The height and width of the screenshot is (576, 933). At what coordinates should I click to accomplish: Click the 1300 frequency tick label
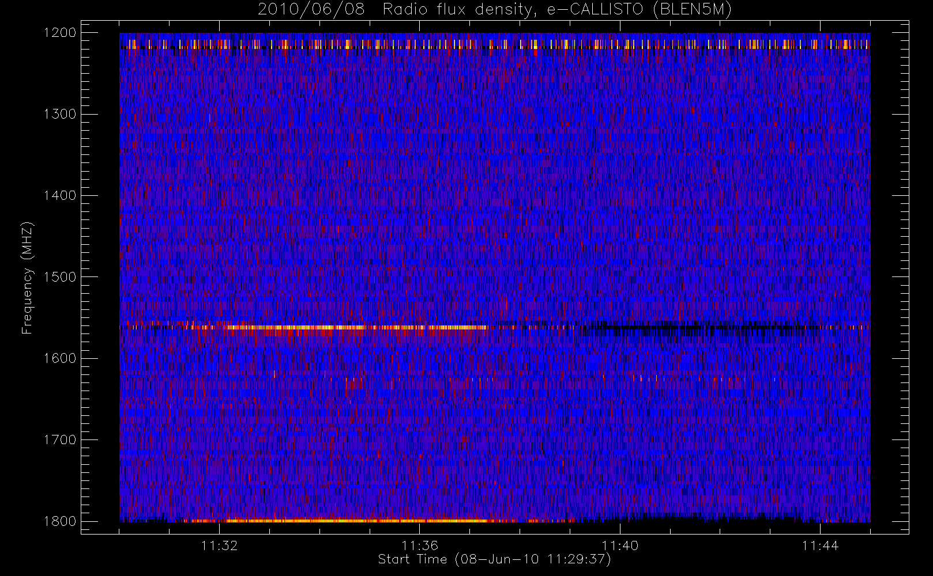pos(60,114)
